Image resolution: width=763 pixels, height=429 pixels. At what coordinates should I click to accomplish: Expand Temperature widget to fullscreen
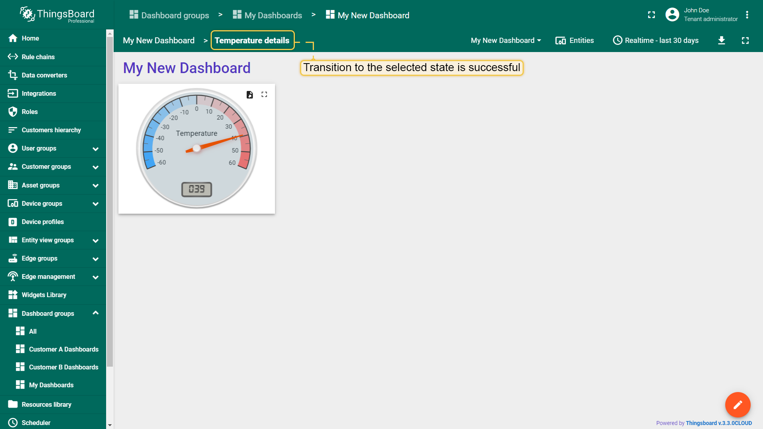click(x=264, y=95)
